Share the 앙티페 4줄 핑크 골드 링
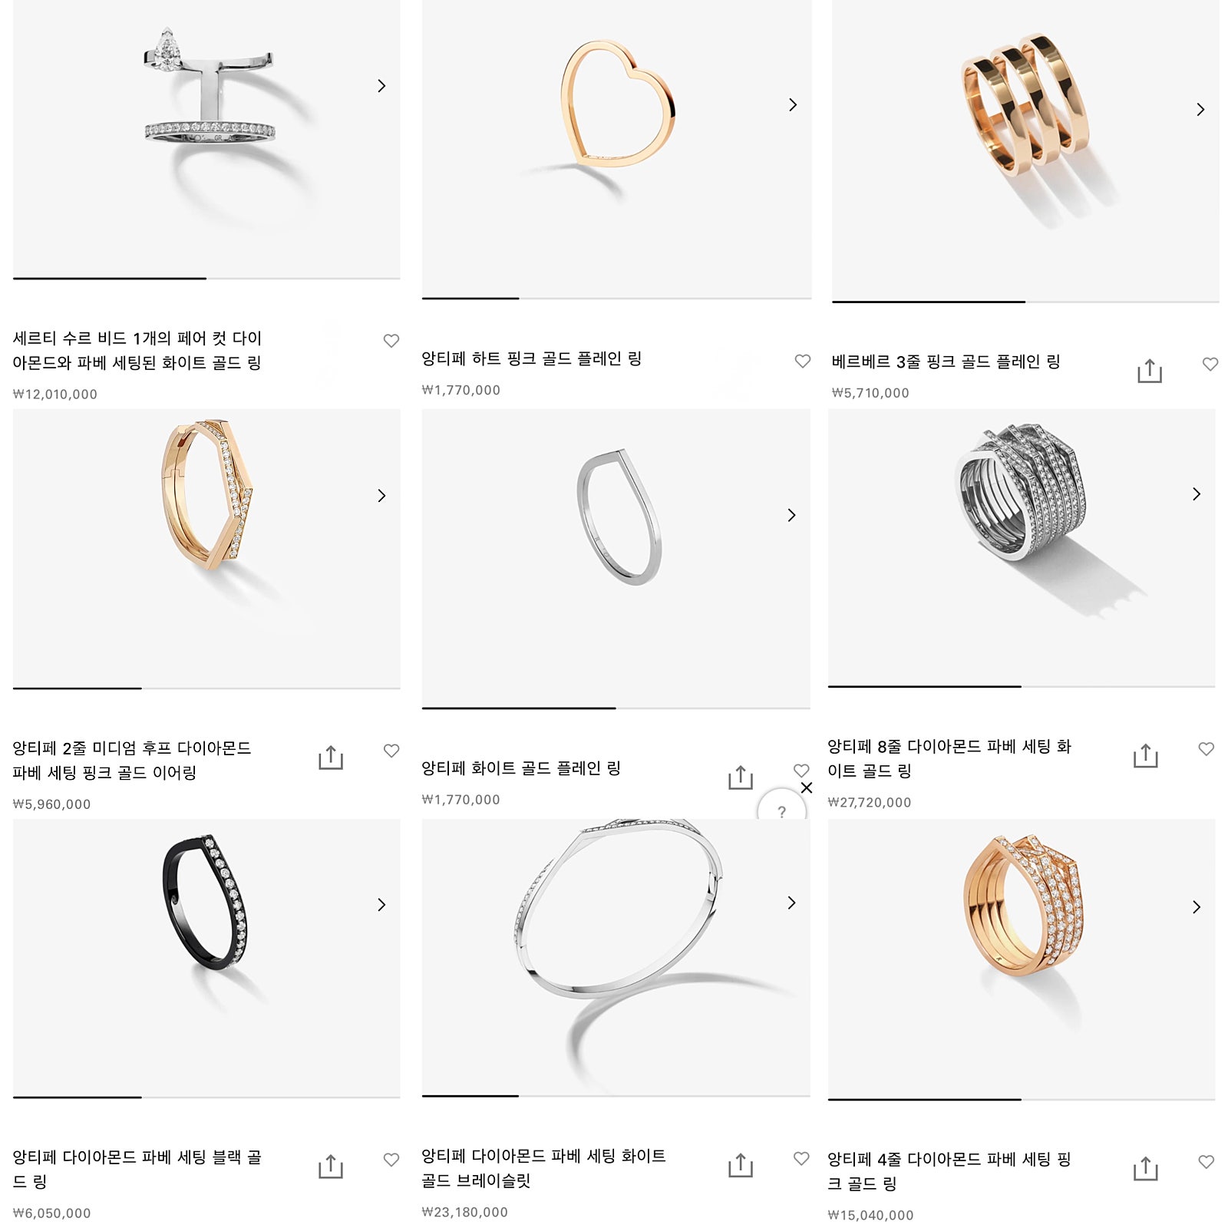This screenshot has height=1228, width=1228. [x=1145, y=1168]
